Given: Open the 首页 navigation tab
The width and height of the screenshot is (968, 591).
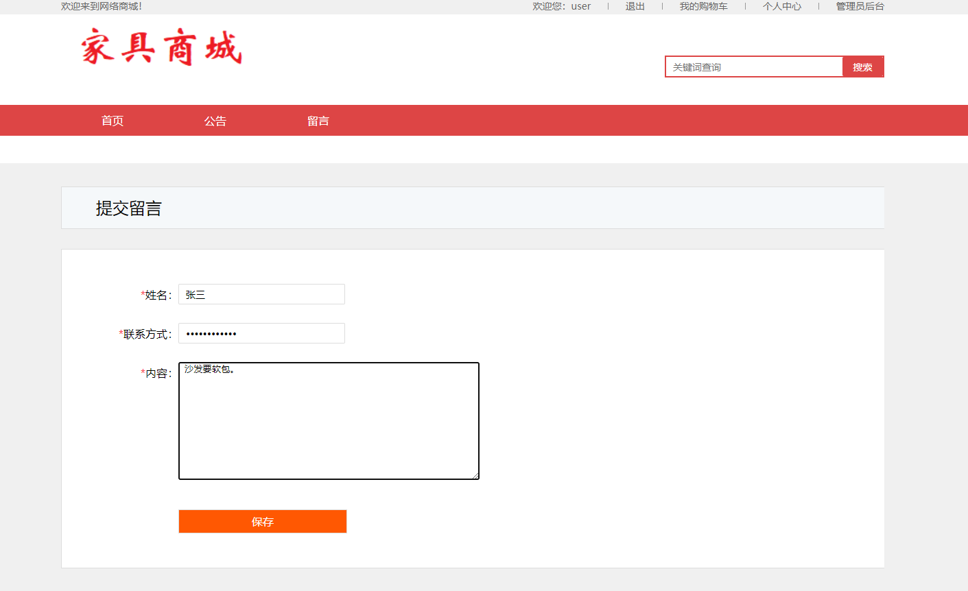Looking at the screenshot, I should pyautogui.click(x=112, y=120).
